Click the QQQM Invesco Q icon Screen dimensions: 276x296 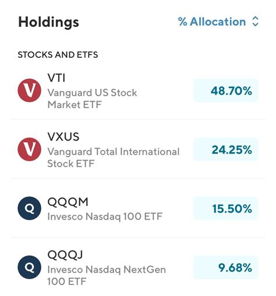pyautogui.click(x=29, y=208)
